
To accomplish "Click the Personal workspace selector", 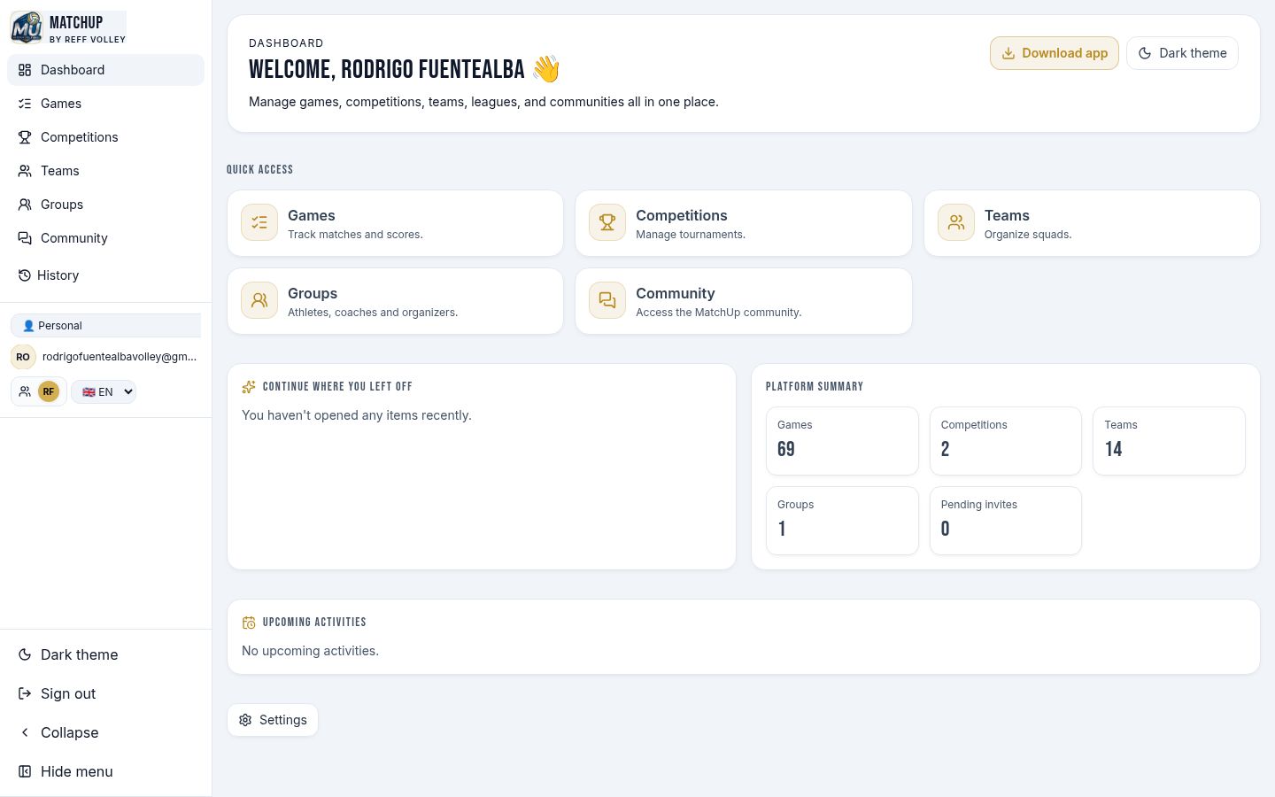I will pos(105,326).
